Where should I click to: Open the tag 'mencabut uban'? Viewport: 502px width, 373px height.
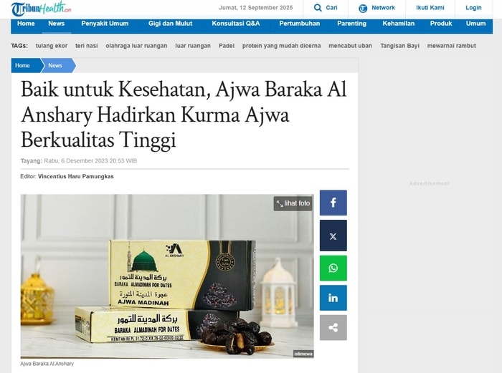point(350,46)
